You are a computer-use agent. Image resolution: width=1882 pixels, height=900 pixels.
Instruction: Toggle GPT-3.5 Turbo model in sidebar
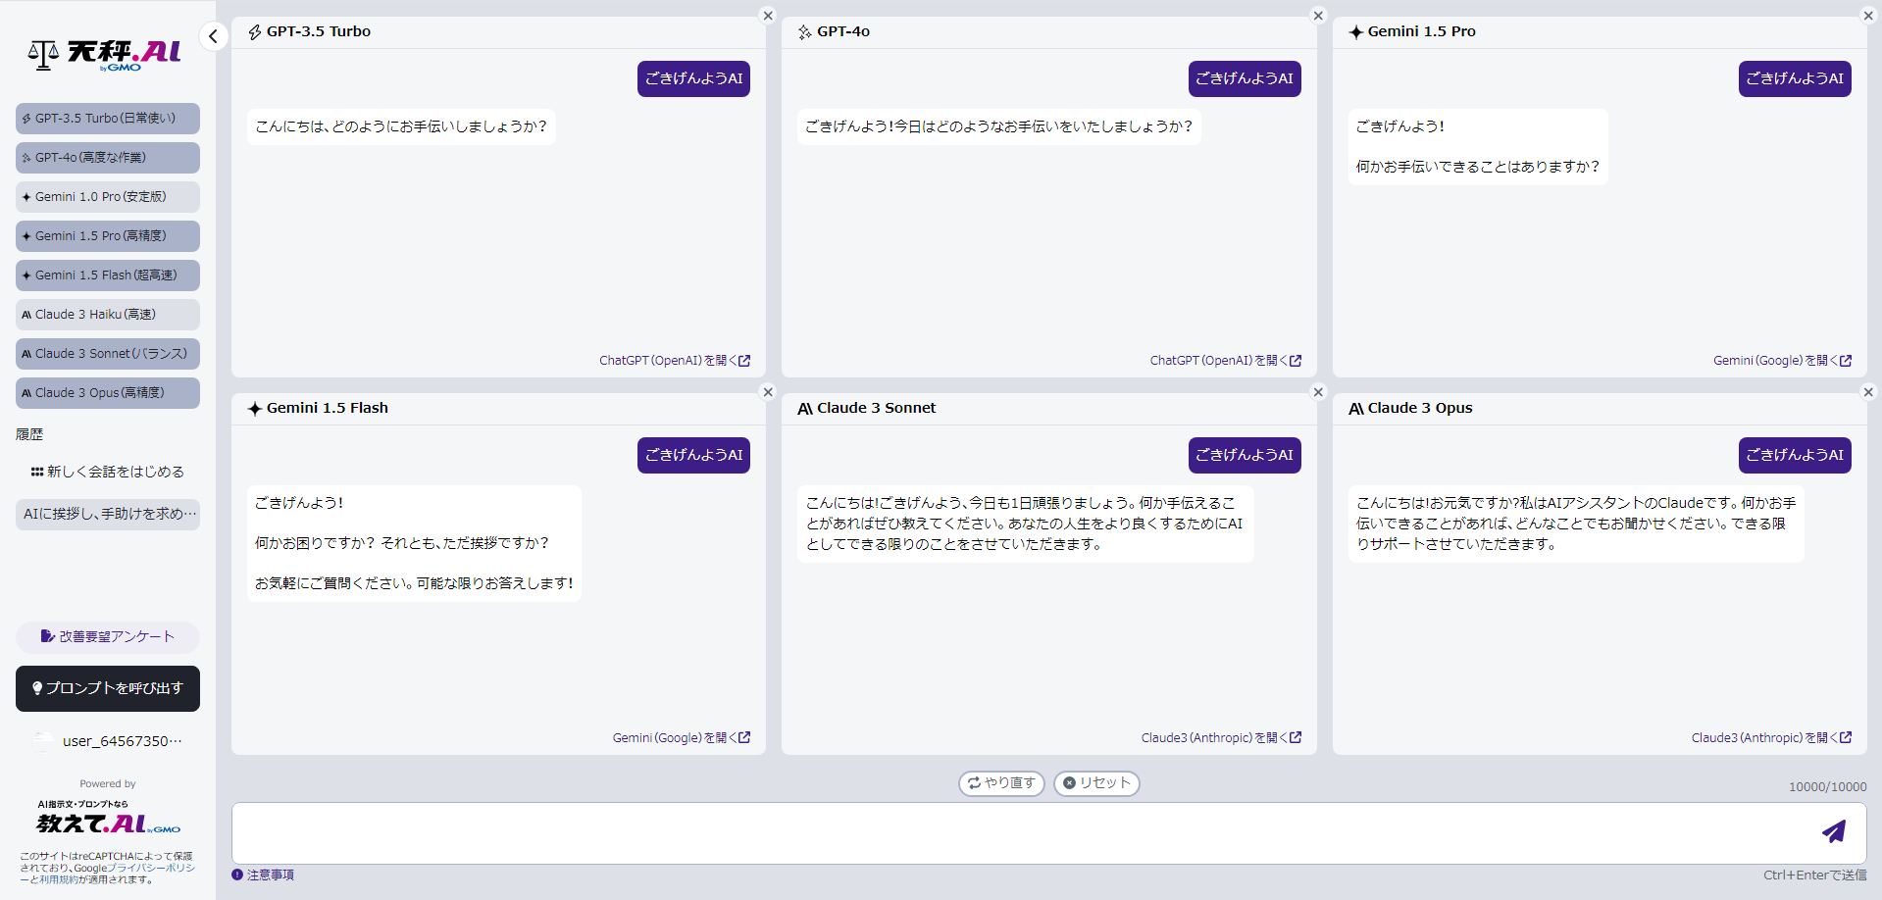point(108,119)
